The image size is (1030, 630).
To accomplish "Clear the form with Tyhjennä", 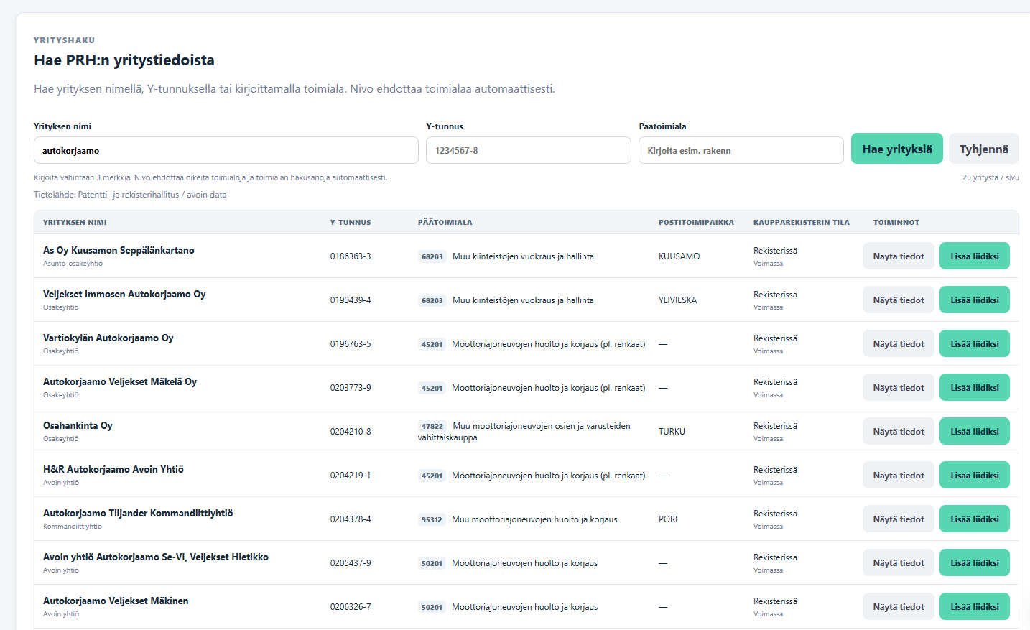I will point(983,149).
